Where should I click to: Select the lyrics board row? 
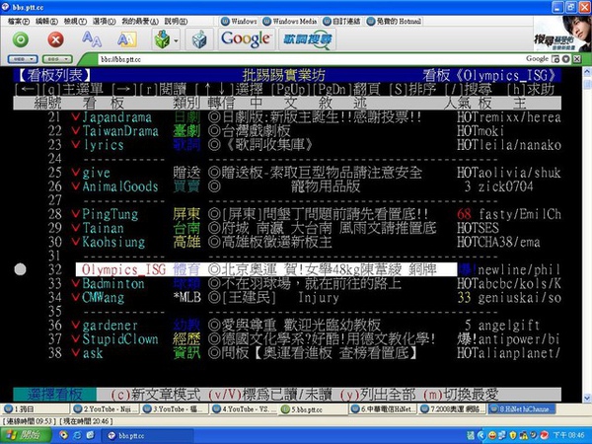(287, 145)
